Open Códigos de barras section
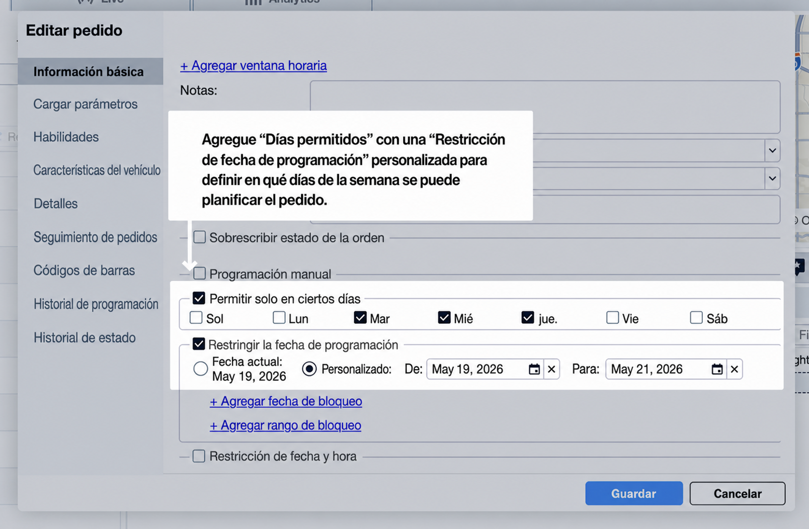The image size is (809, 529). pos(84,271)
